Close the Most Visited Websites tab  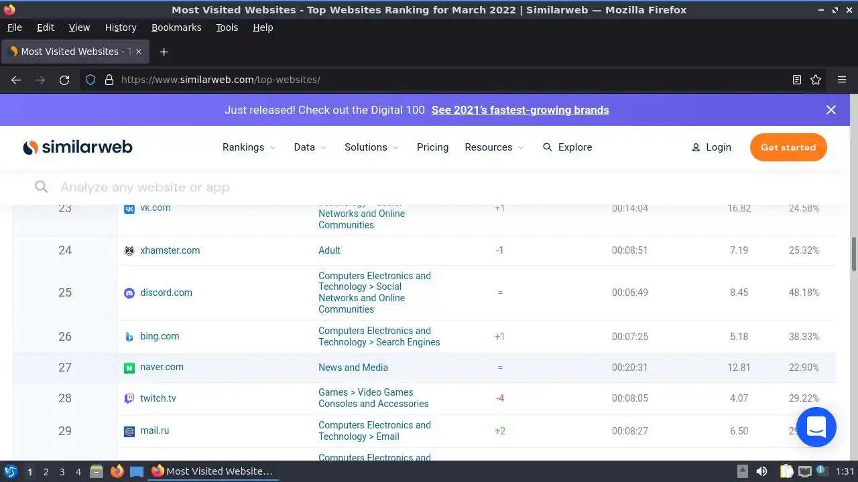point(139,52)
